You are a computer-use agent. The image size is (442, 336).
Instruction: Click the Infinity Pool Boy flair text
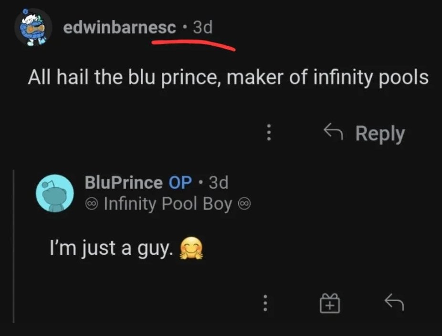tap(168, 204)
